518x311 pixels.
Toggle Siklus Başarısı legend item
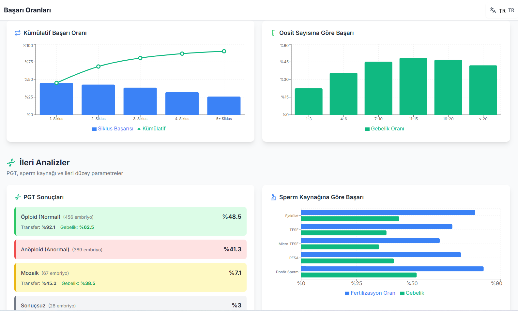113,129
